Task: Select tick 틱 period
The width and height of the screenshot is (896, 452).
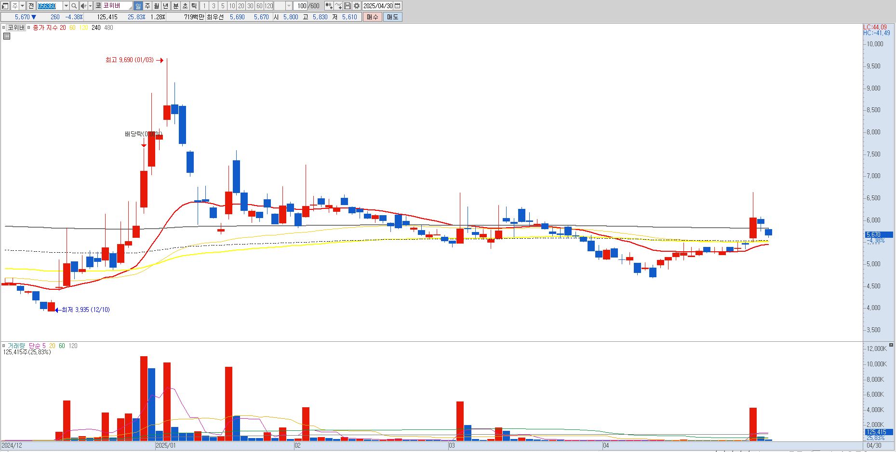Action: [194, 6]
